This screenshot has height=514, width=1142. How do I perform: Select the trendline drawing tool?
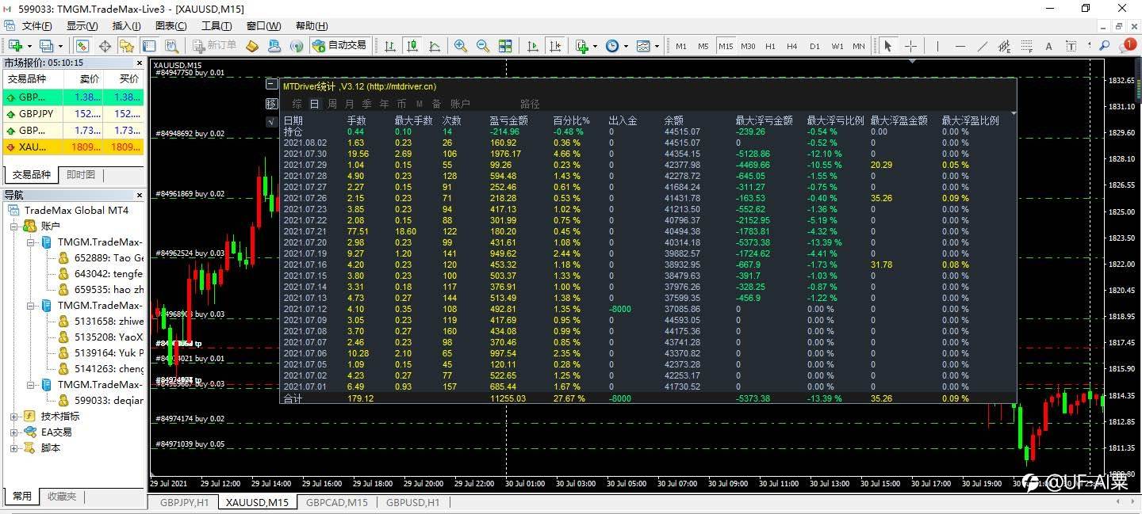[983, 46]
